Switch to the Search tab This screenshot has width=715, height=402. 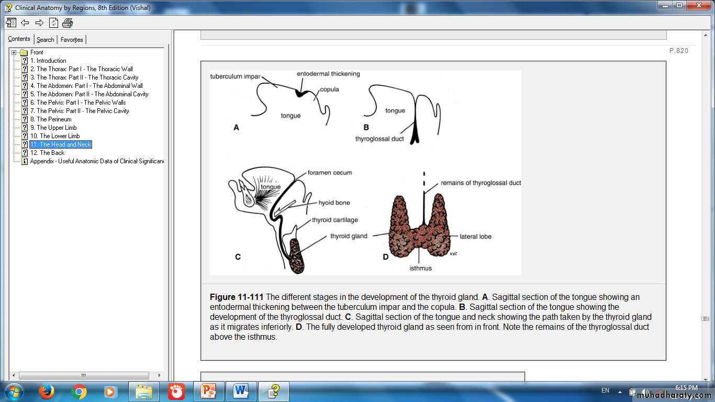tap(45, 40)
